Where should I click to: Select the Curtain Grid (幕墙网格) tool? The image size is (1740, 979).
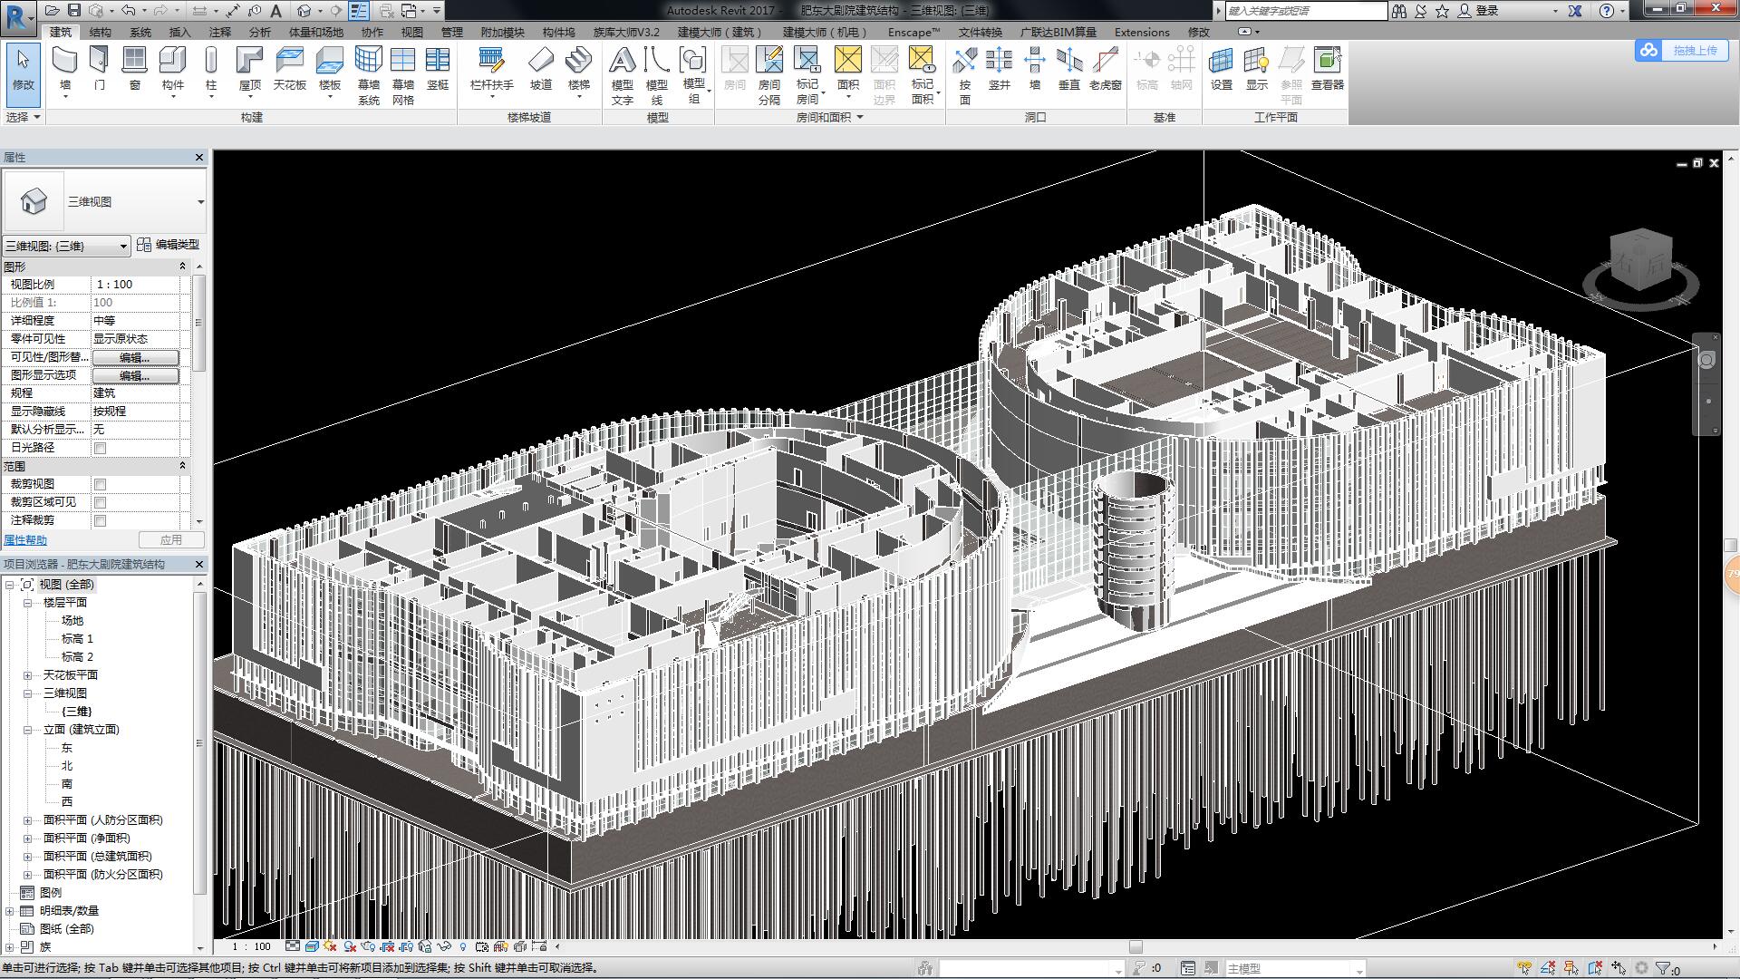(402, 76)
